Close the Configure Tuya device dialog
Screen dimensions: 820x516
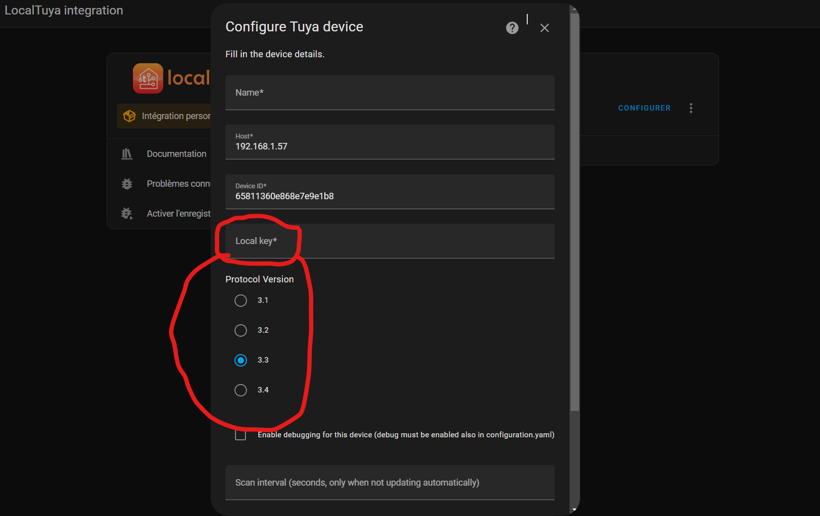(x=544, y=28)
